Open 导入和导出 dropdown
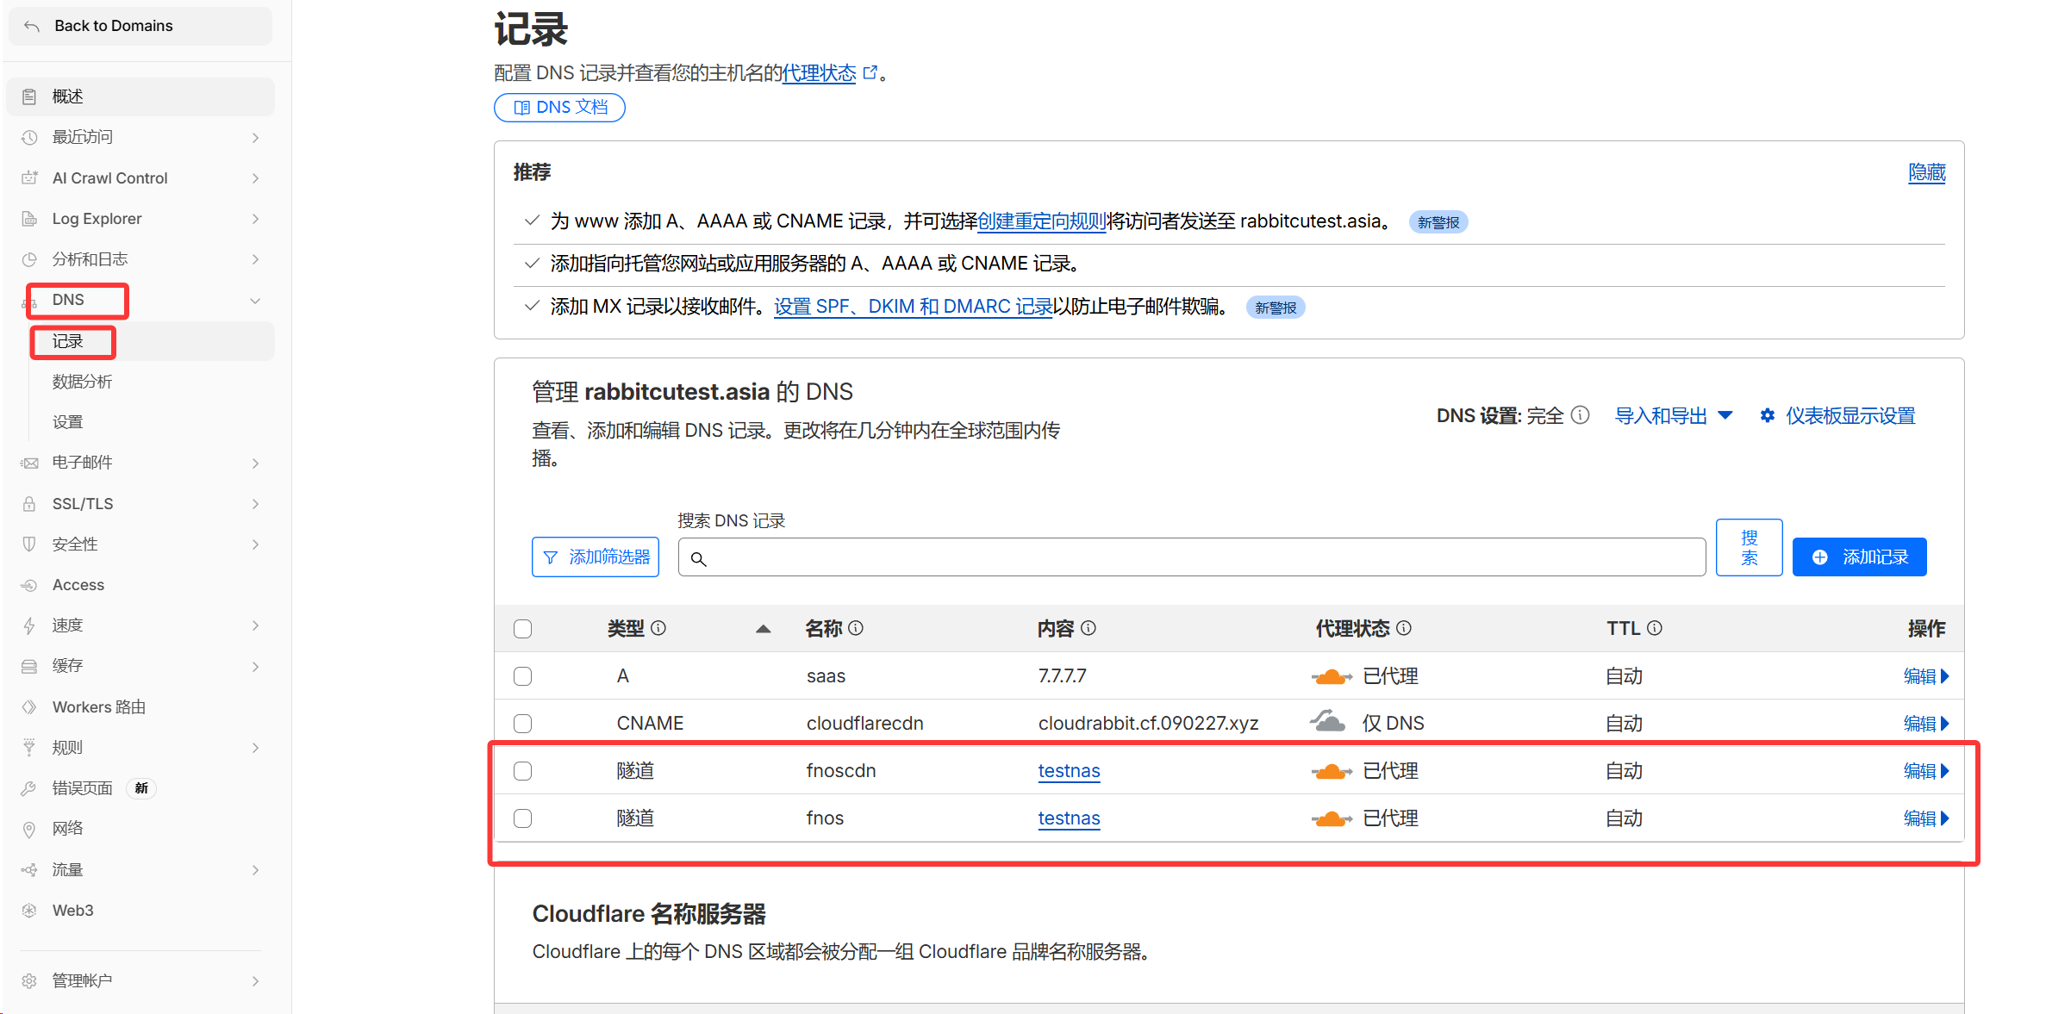 [1673, 416]
